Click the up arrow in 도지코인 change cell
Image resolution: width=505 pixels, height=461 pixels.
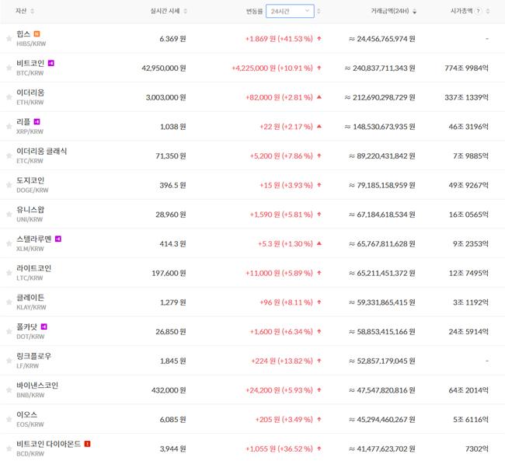[x=319, y=185]
